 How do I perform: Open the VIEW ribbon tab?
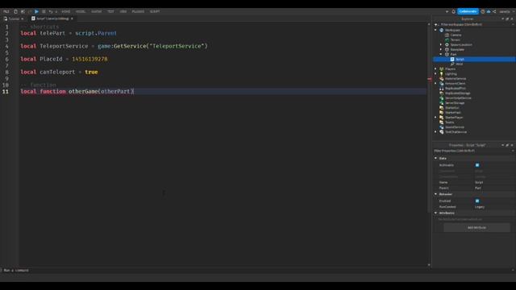[x=123, y=11]
